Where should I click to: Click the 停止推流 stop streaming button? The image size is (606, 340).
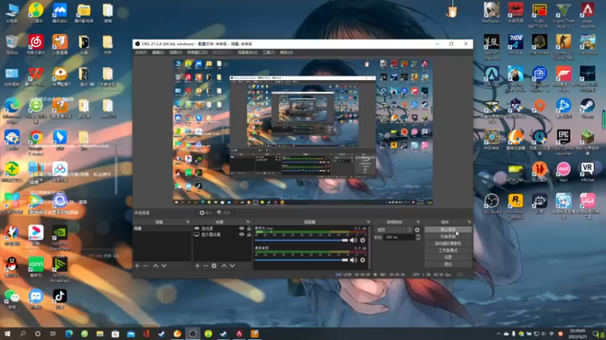(448, 230)
